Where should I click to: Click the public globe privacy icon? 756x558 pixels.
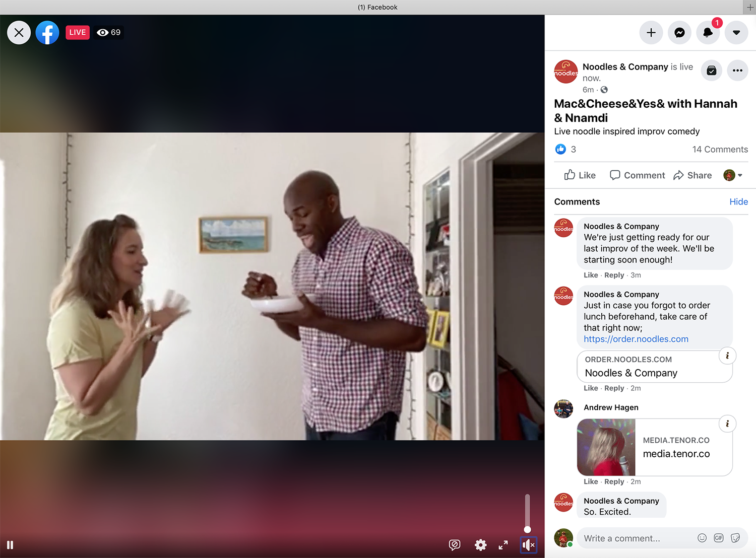click(x=604, y=90)
